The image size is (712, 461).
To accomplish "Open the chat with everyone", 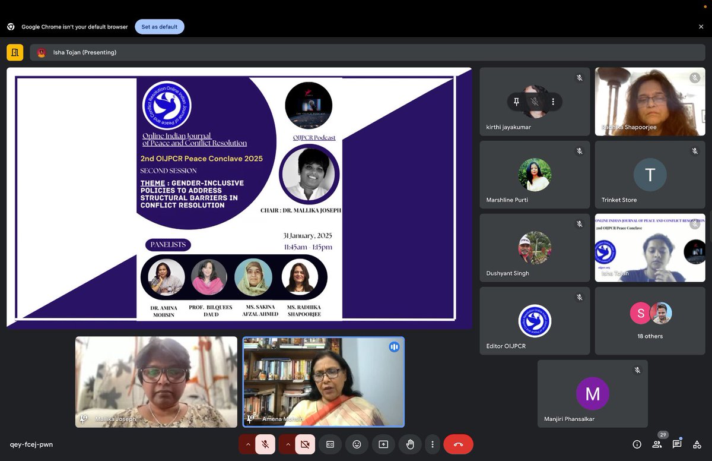I will pos(677,444).
